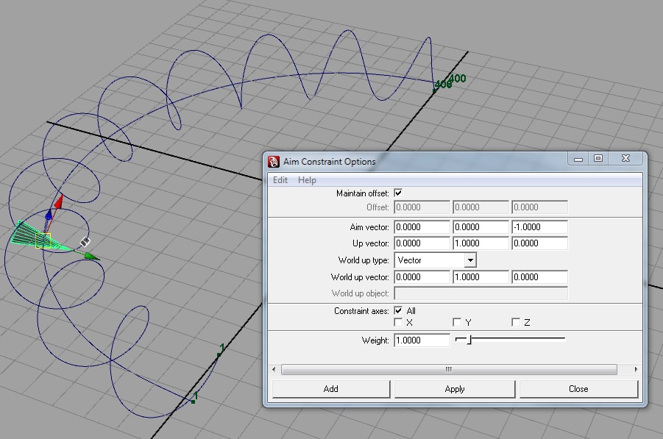The image size is (663, 439).
Task: Open the Edit menu in Aim Constraint Options
Action: coord(280,180)
